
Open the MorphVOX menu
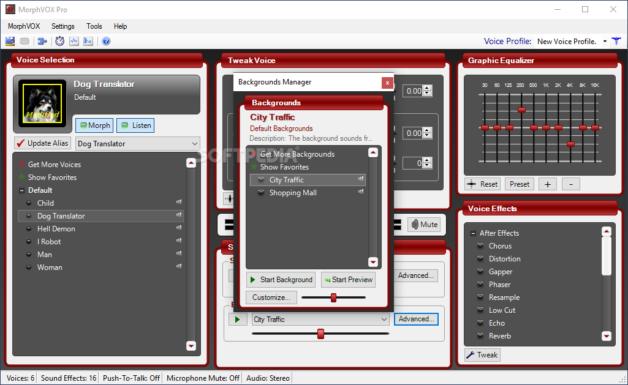pos(24,26)
